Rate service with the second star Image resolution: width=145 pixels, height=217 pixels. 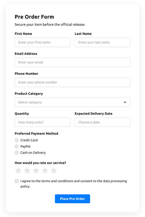pyautogui.click(x=27, y=170)
